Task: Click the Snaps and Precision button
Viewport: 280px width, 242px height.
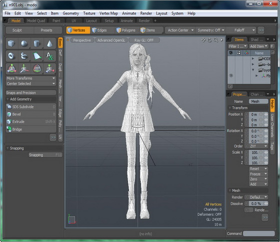Action: (31, 93)
